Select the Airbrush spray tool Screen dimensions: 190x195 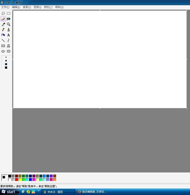3,35
